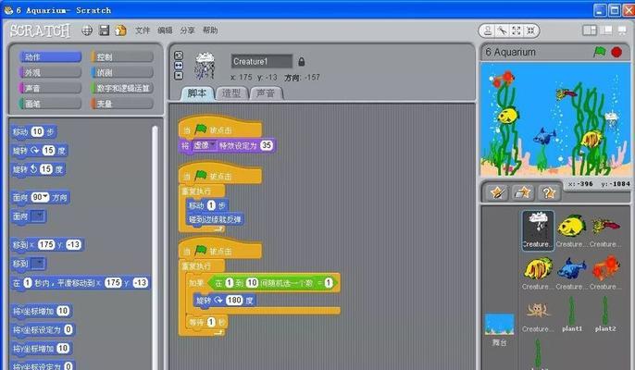Switch to the 脚本 scripts tab

click(x=197, y=93)
